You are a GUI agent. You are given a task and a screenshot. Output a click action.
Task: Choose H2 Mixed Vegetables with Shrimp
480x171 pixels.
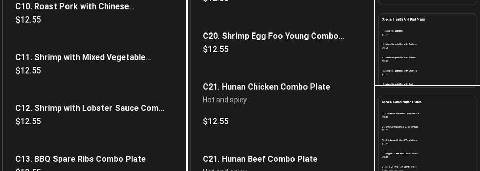(x=399, y=58)
